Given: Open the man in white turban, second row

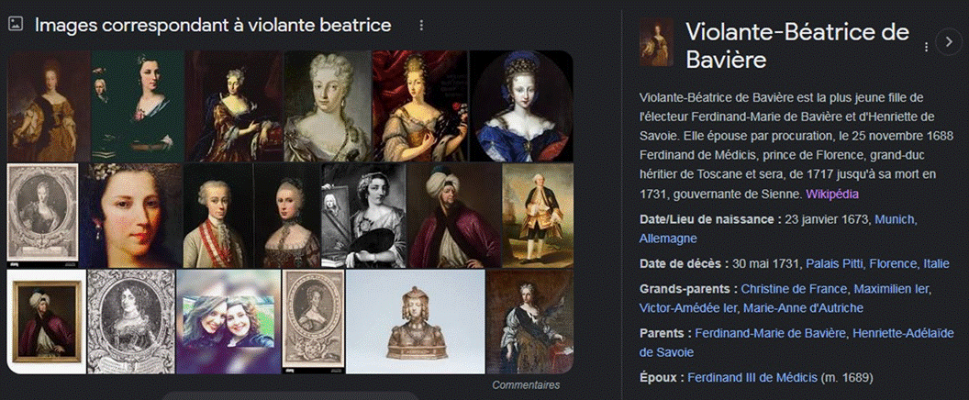Looking at the screenshot, I should [454, 216].
